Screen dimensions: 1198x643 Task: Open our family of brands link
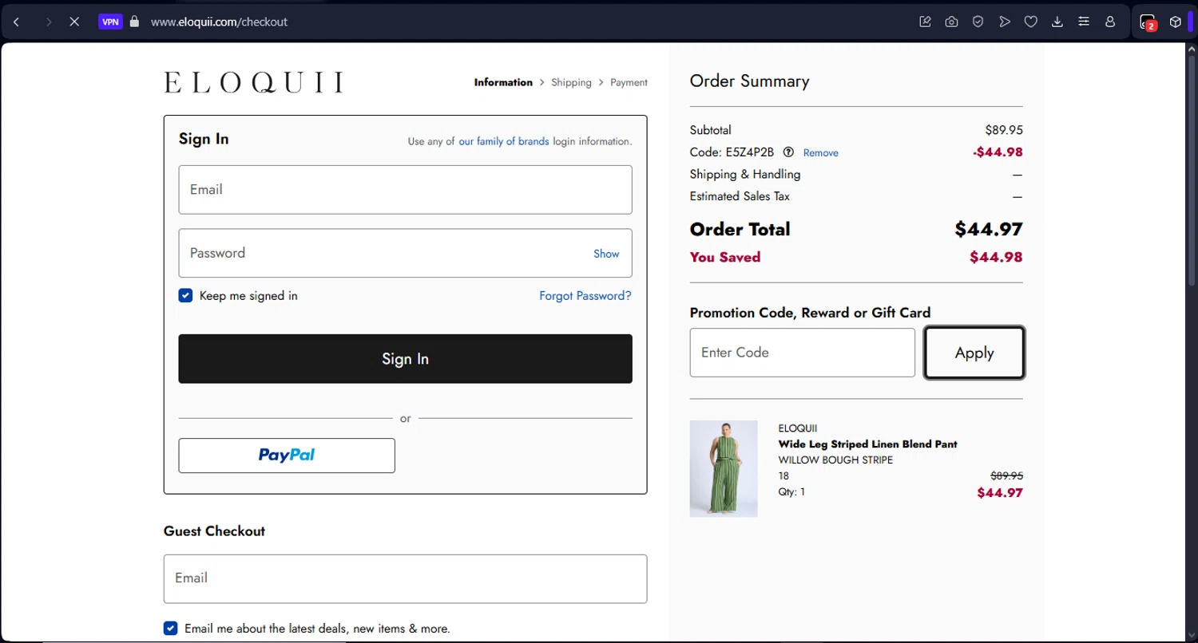[x=503, y=141]
